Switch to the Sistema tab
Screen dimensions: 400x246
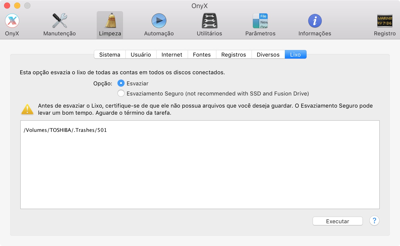click(110, 55)
